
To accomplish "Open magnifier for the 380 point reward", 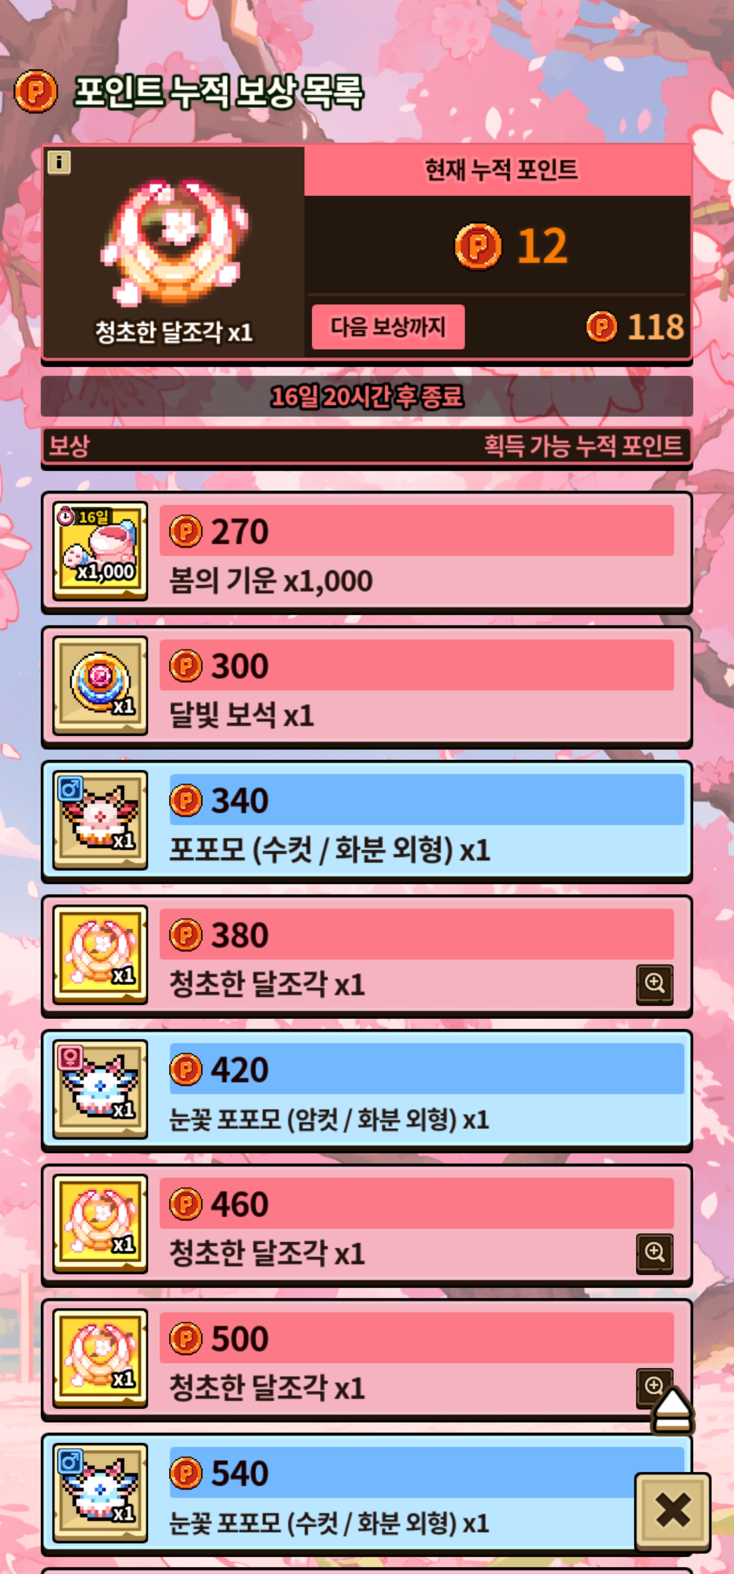I will tap(654, 985).
